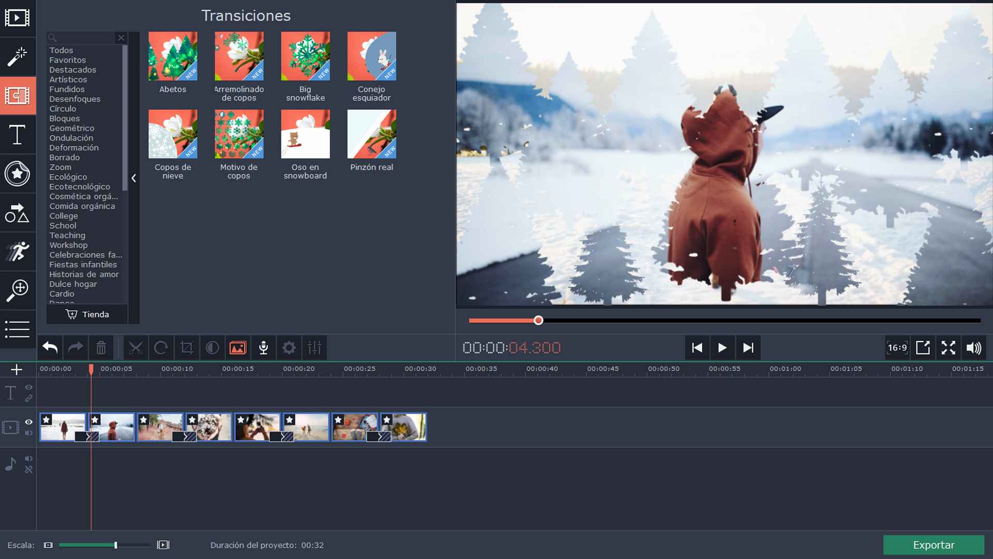993x559 pixels.
Task: Click the split scissors tool
Action: coord(136,348)
